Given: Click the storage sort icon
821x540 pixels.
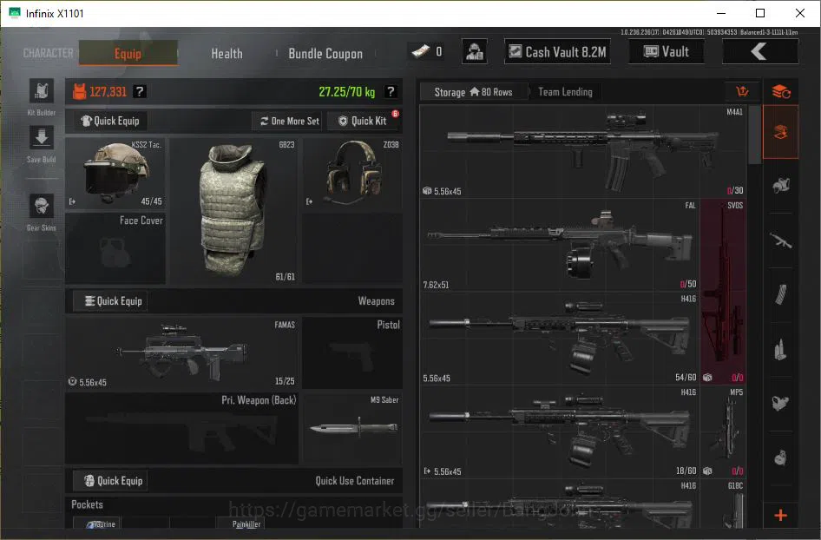Looking at the screenshot, I should (742, 92).
